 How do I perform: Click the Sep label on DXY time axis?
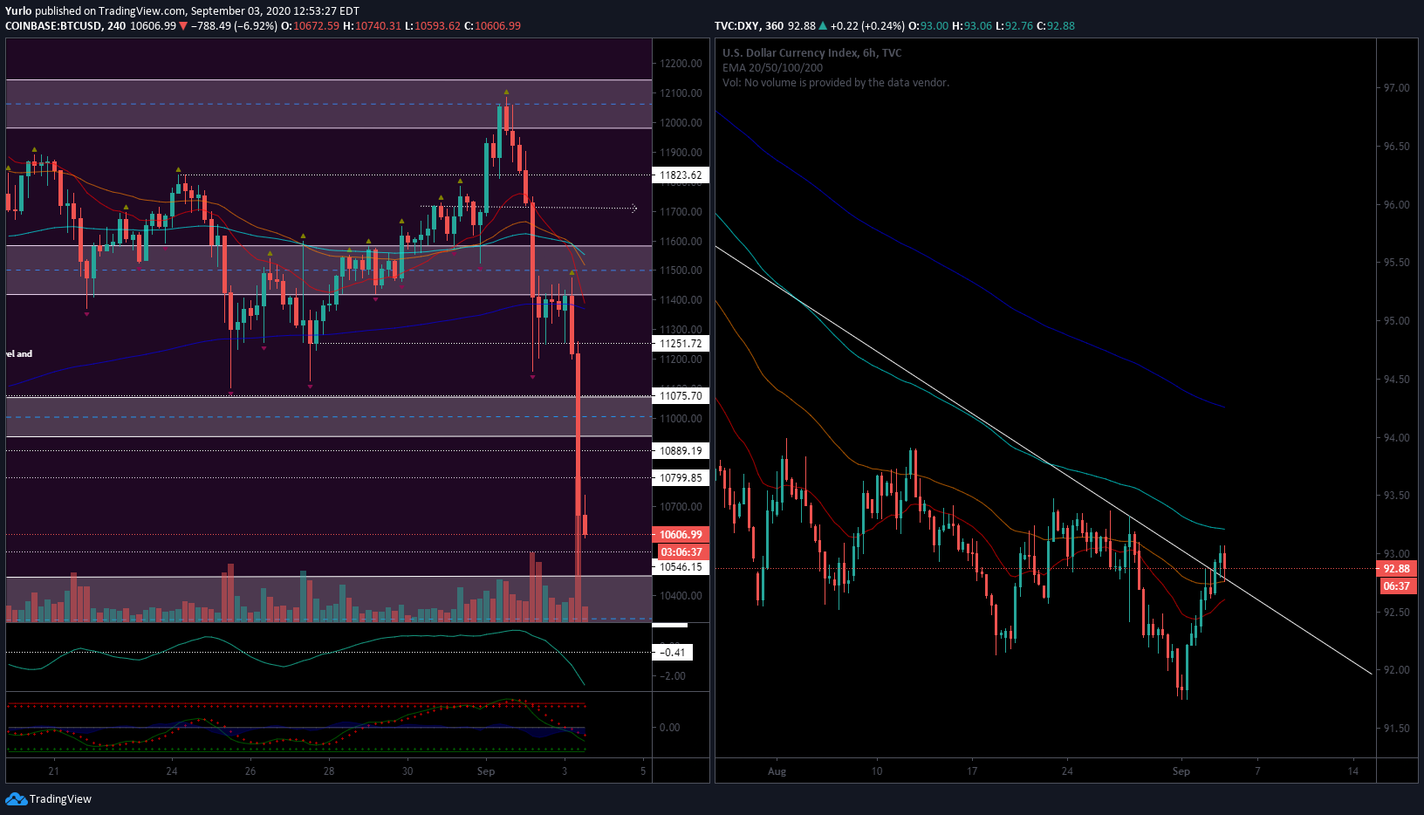(1181, 770)
